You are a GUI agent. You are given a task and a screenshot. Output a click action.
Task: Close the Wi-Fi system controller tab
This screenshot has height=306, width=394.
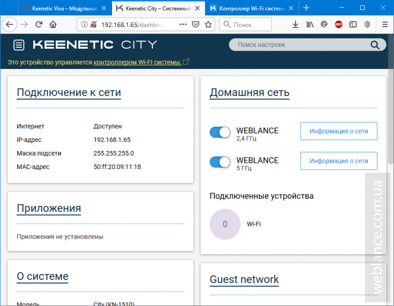291,8
